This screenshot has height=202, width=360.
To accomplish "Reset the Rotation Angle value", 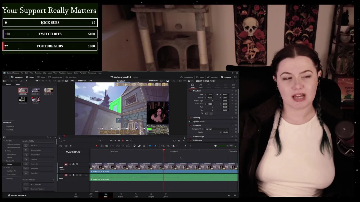I will (x=236, y=101).
